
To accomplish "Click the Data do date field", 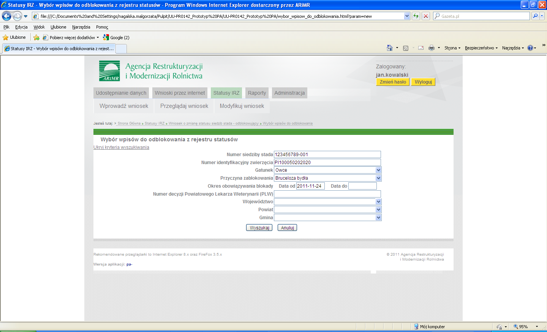I will (x=362, y=186).
